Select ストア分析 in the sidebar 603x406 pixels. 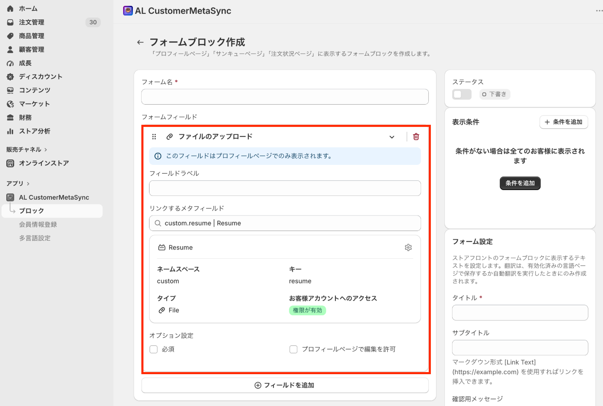click(x=34, y=131)
